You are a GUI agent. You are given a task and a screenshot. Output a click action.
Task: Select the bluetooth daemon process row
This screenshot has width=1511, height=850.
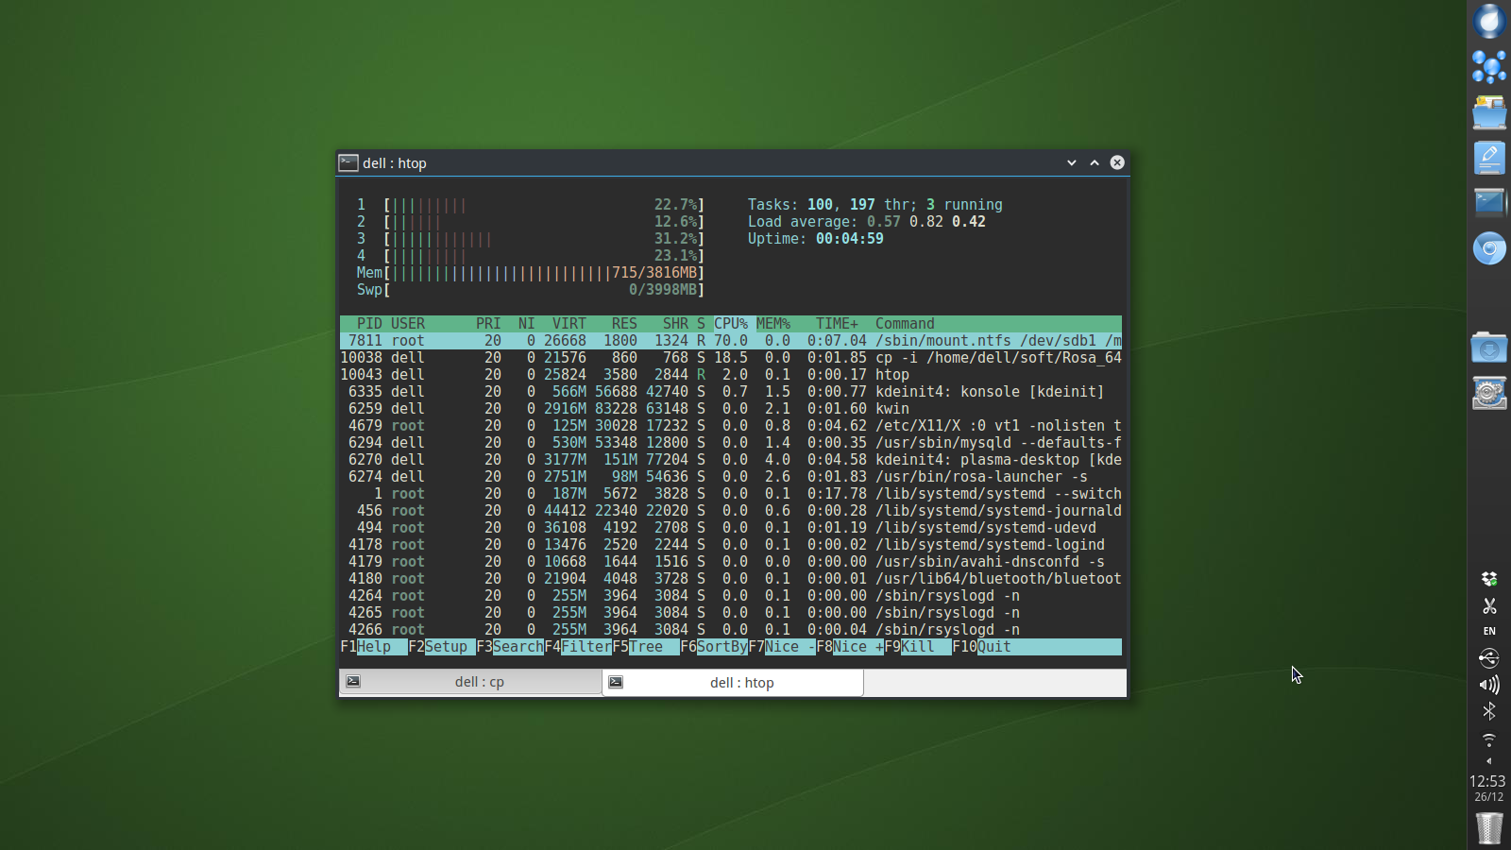731,579
